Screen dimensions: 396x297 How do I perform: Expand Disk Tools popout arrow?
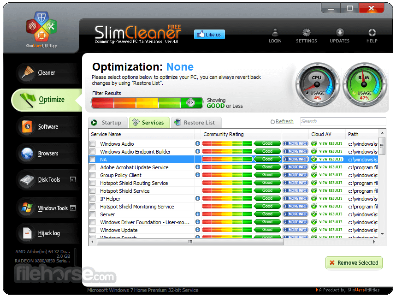[x=73, y=179]
